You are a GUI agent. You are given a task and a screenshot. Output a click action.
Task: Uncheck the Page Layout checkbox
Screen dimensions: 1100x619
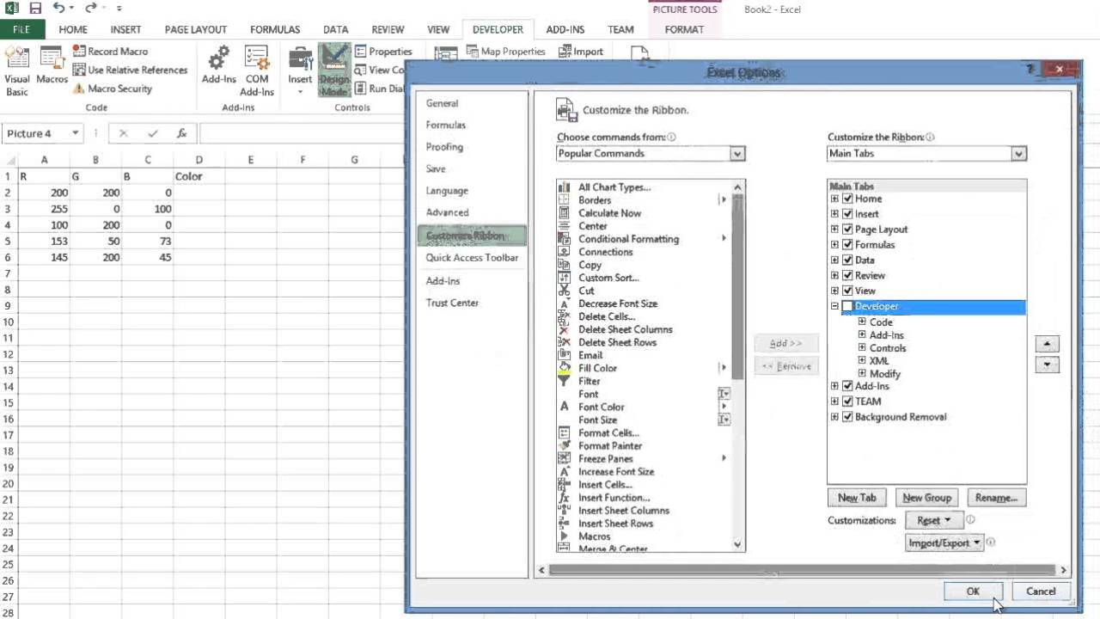click(847, 230)
